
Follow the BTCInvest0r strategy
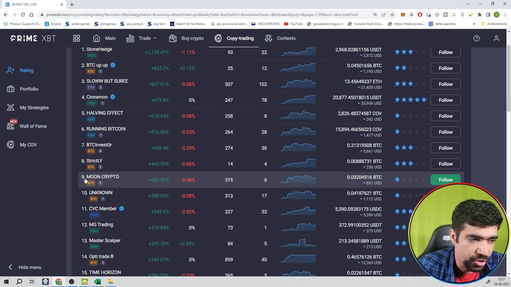click(446, 148)
